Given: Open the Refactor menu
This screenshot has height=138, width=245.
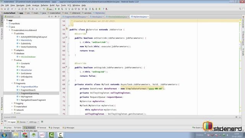Looking at the screenshot, I should (x=44, y=5).
